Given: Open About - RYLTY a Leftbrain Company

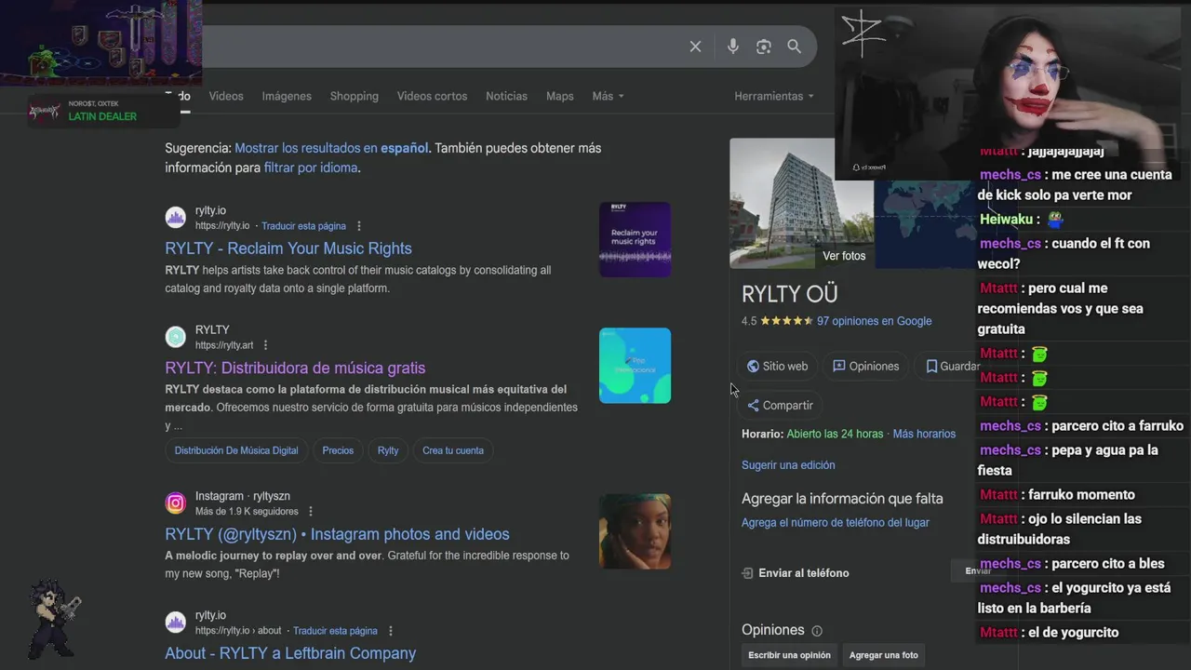Looking at the screenshot, I should pyautogui.click(x=290, y=653).
